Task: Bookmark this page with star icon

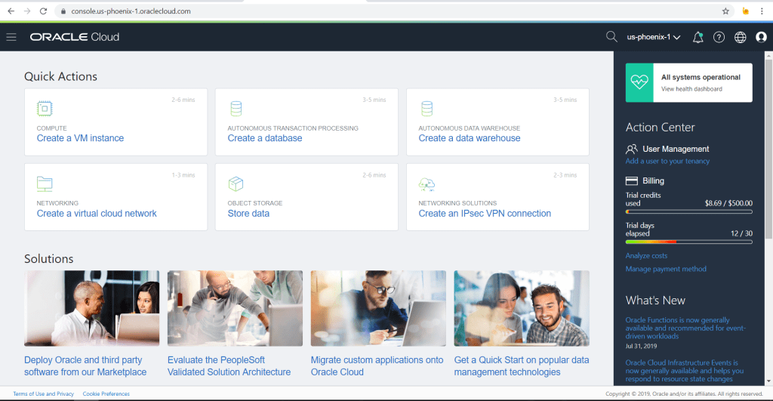Action: (725, 11)
